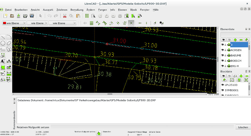This screenshot has width=251, height=136.
Task: Add a new layer with green plus
Action: [235, 40]
